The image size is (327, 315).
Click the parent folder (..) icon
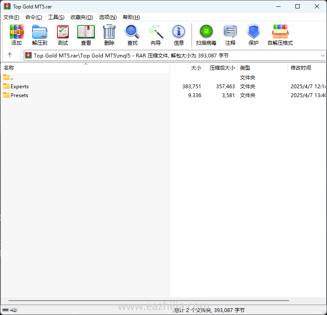tap(6, 77)
